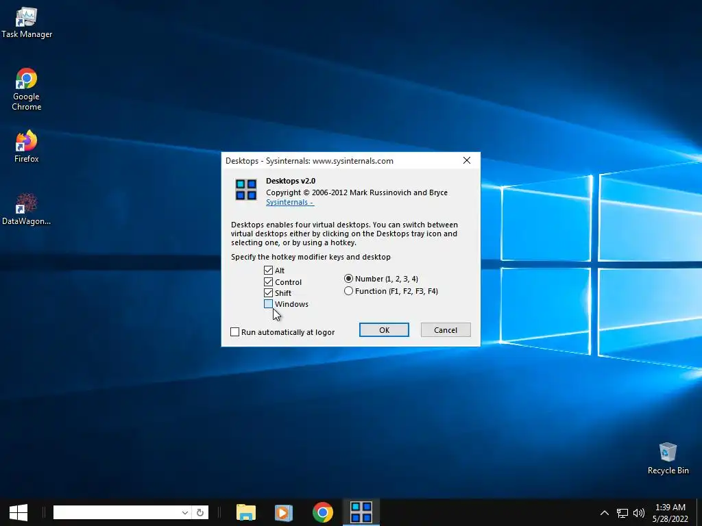Select Number (1, 2, 3, 4) radio option
Image resolution: width=702 pixels, height=526 pixels.
tap(348, 279)
